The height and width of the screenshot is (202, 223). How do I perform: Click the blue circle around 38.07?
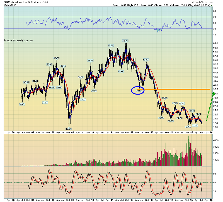138,90
